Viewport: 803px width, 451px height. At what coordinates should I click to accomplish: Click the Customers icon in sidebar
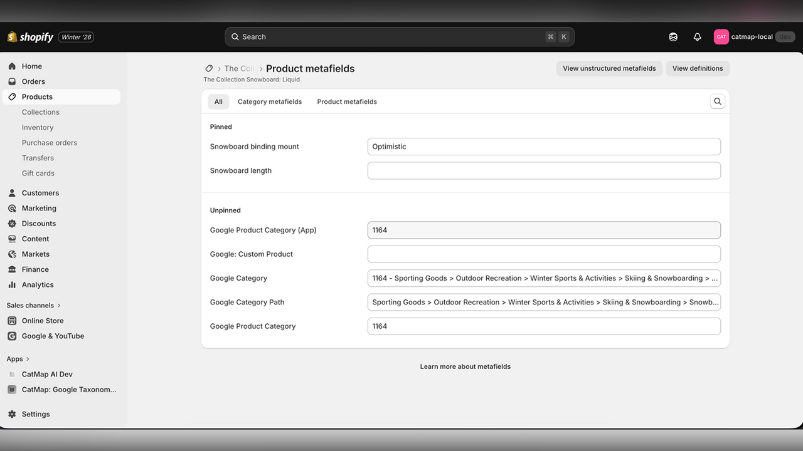tap(12, 193)
